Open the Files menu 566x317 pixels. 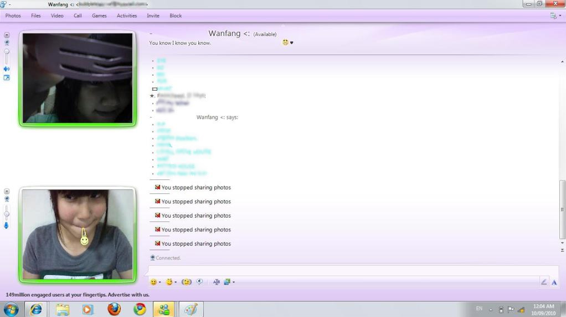click(x=36, y=16)
